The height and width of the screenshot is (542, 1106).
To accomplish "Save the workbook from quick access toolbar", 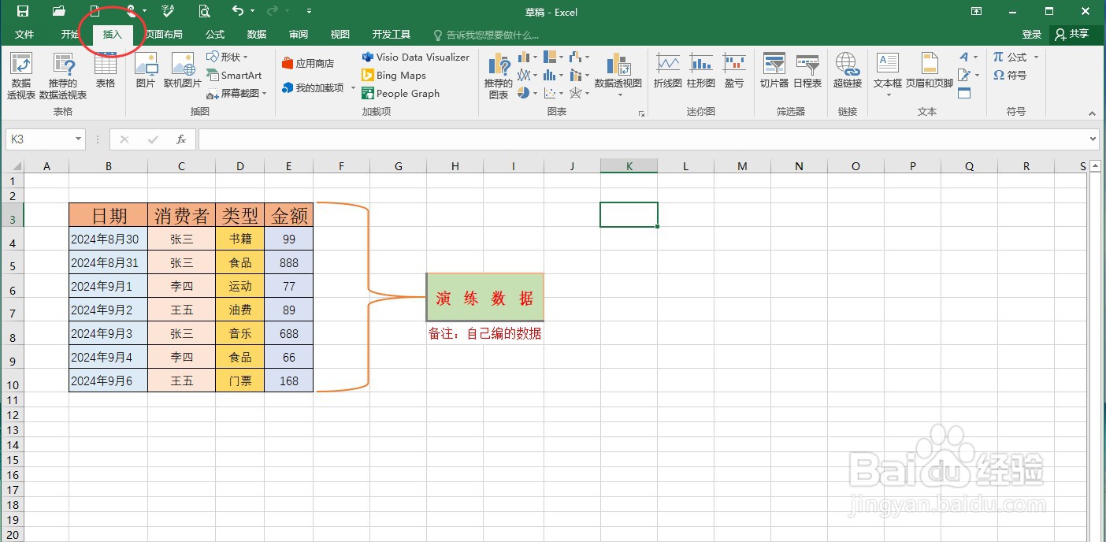I will [23, 11].
